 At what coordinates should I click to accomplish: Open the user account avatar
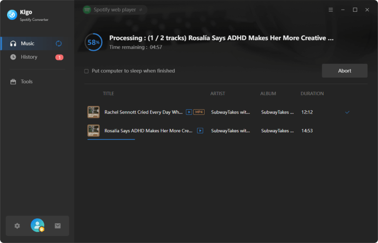(x=37, y=226)
